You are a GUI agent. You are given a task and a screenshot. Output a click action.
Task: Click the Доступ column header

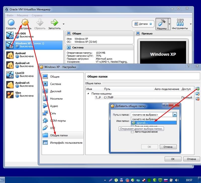click(187, 89)
